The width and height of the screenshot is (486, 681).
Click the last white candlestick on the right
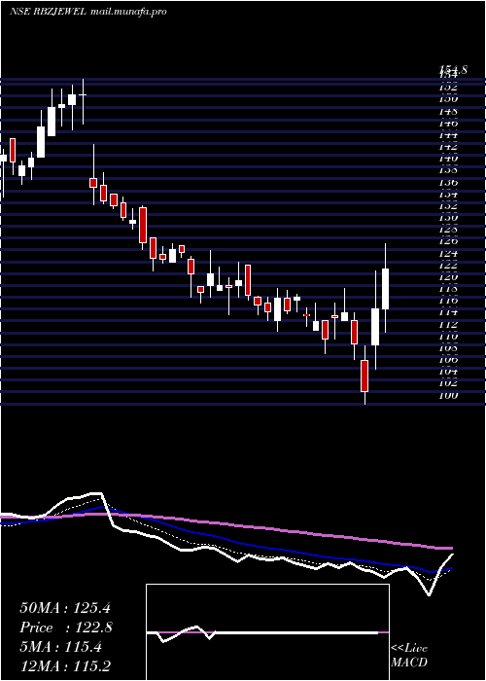click(x=385, y=289)
